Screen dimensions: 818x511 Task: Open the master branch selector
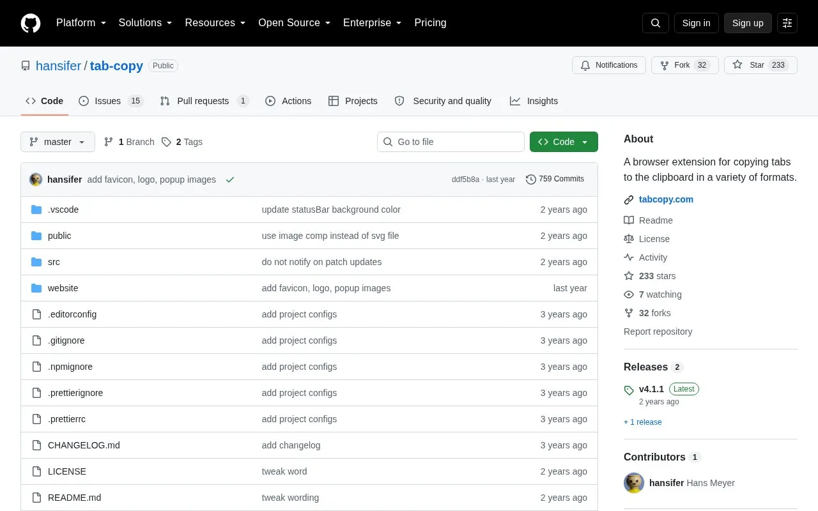click(58, 142)
